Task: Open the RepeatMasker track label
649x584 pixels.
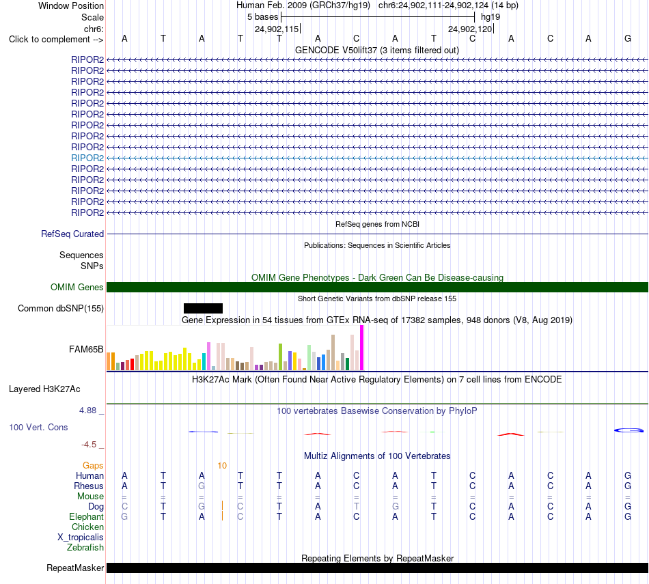Action: tap(75, 568)
